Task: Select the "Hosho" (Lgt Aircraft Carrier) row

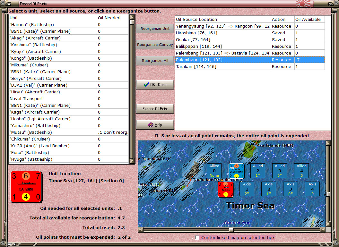Action: (x=69, y=119)
